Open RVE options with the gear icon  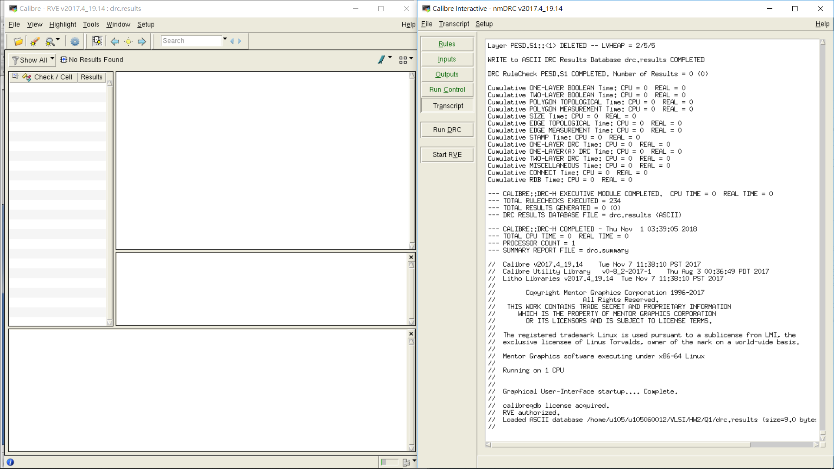point(75,41)
